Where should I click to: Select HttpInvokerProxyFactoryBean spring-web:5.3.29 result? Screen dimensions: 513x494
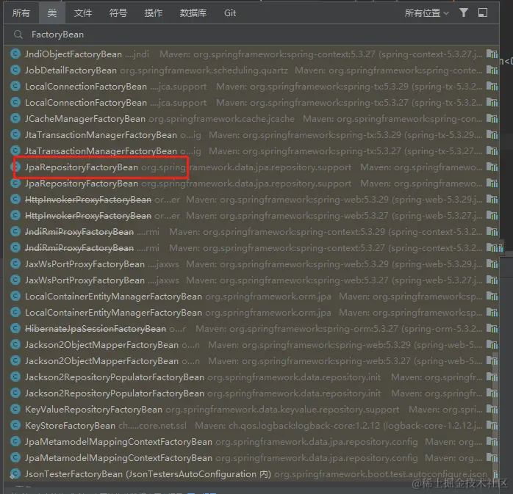click(x=251, y=200)
